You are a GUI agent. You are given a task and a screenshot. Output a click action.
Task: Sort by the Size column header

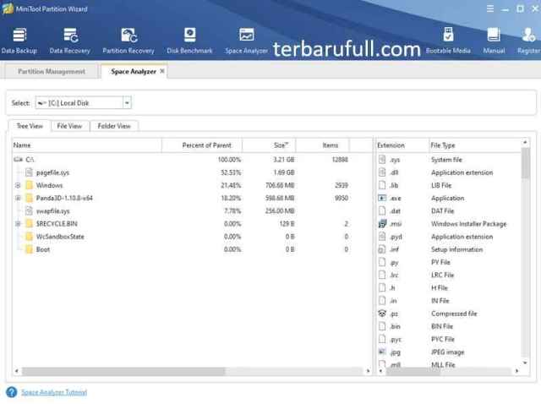tap(269, 145)
